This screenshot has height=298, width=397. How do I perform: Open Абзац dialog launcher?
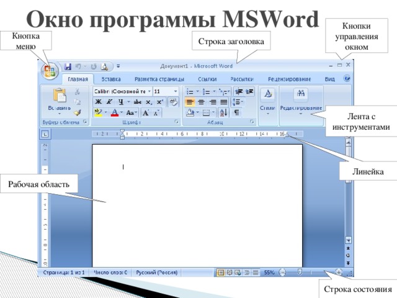coord(252,122)
